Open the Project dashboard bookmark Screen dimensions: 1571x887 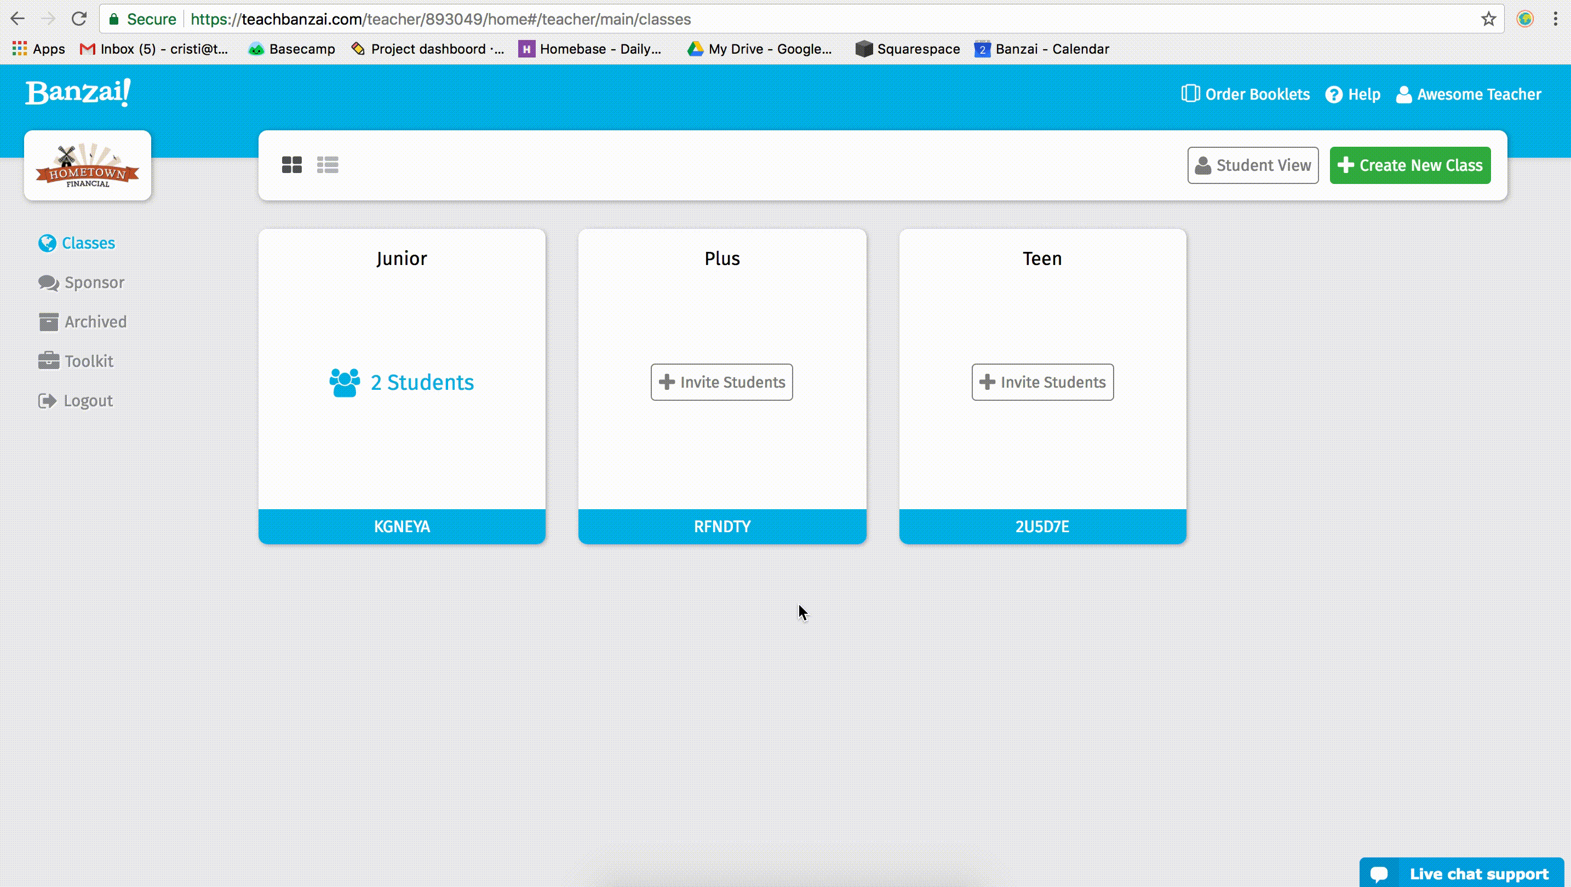pos(428,49)
